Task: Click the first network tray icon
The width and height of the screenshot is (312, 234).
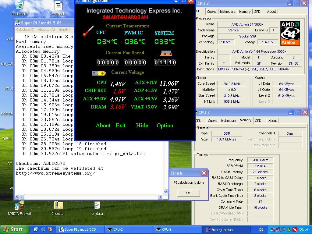Action: tap(273, 229)
